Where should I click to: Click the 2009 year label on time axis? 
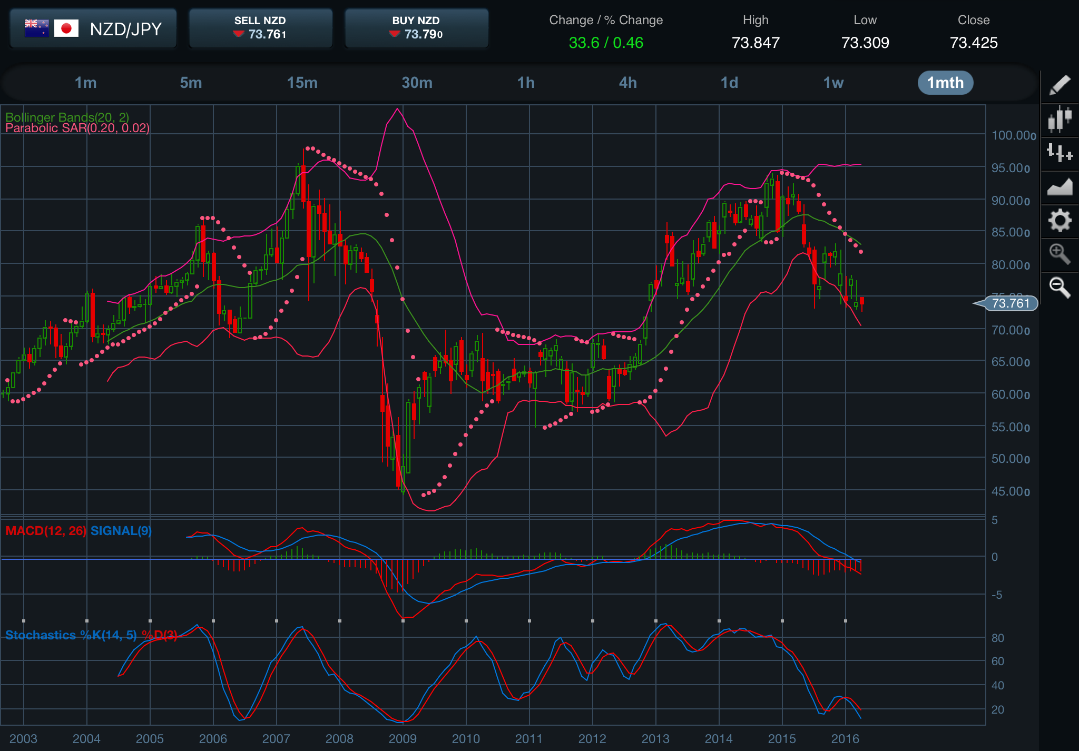(x=403, y=738)
